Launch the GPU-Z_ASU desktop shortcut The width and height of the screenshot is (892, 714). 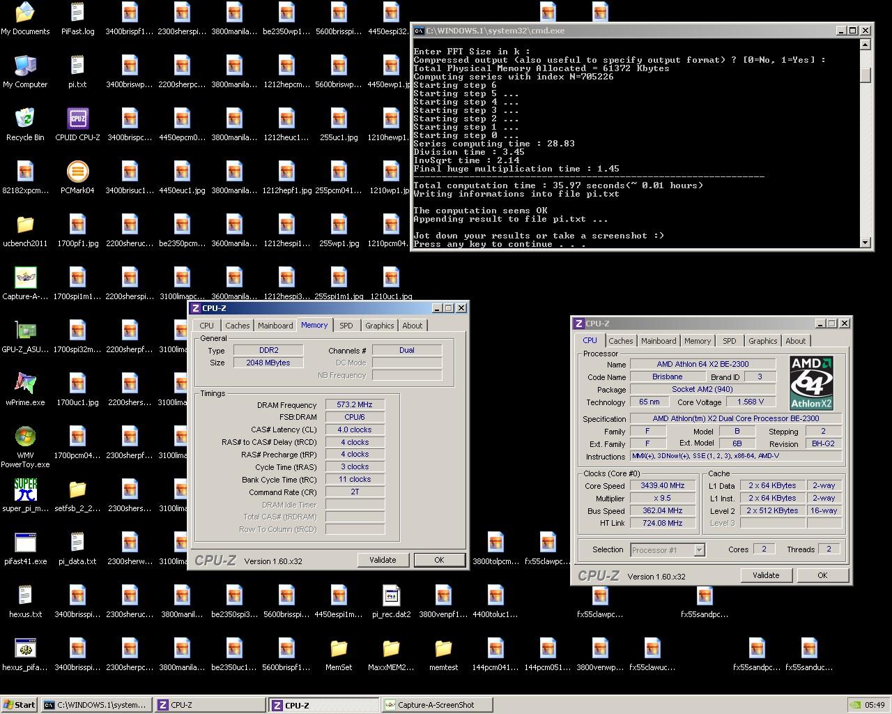click(25, 337)
